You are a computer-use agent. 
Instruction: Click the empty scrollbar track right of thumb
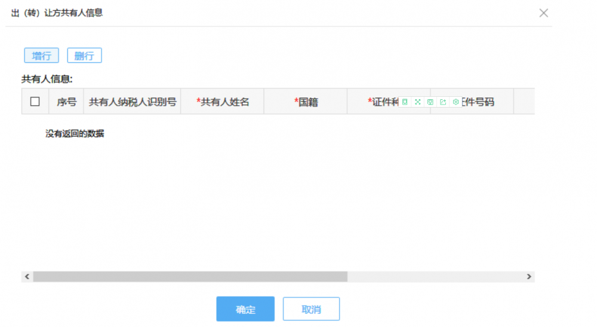pyautogui.click(x=435, y=277)
